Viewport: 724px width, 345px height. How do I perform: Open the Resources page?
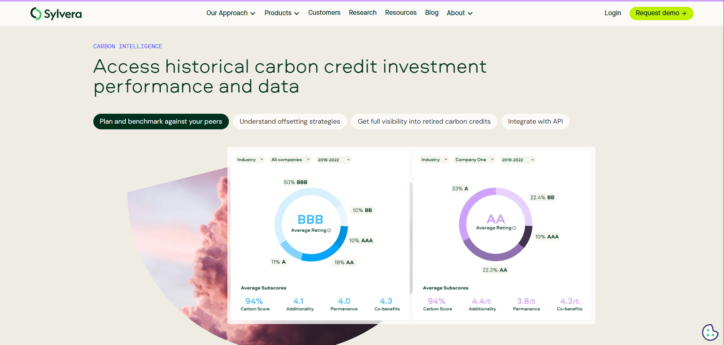[x=401, y=13]
